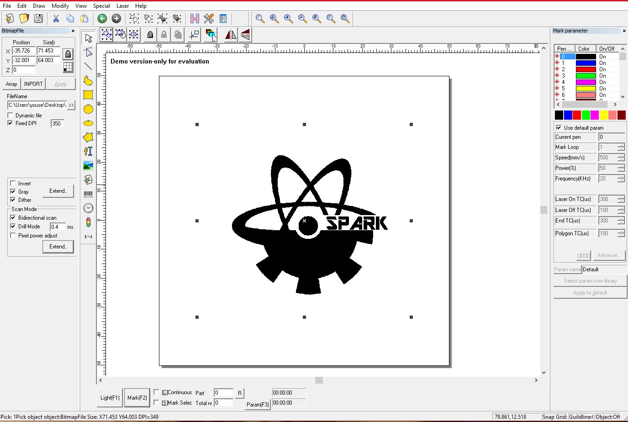Save the file using floppy icon

38,18
